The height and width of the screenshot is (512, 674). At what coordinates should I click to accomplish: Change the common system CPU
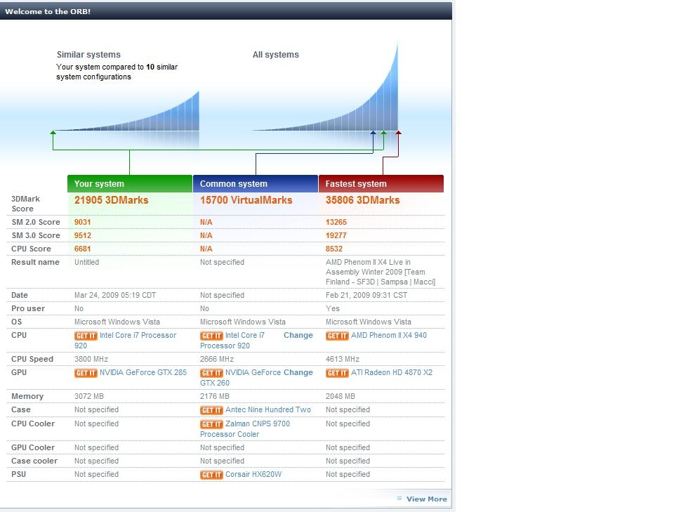click(298, 335)
